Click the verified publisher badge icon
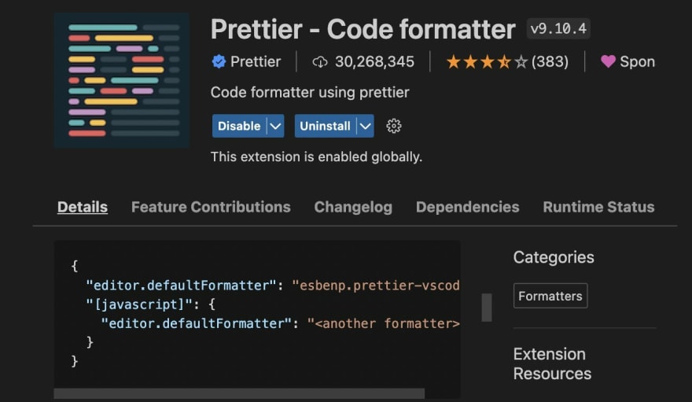The height and width of the screenshot is (402, 692). [219, 62]
